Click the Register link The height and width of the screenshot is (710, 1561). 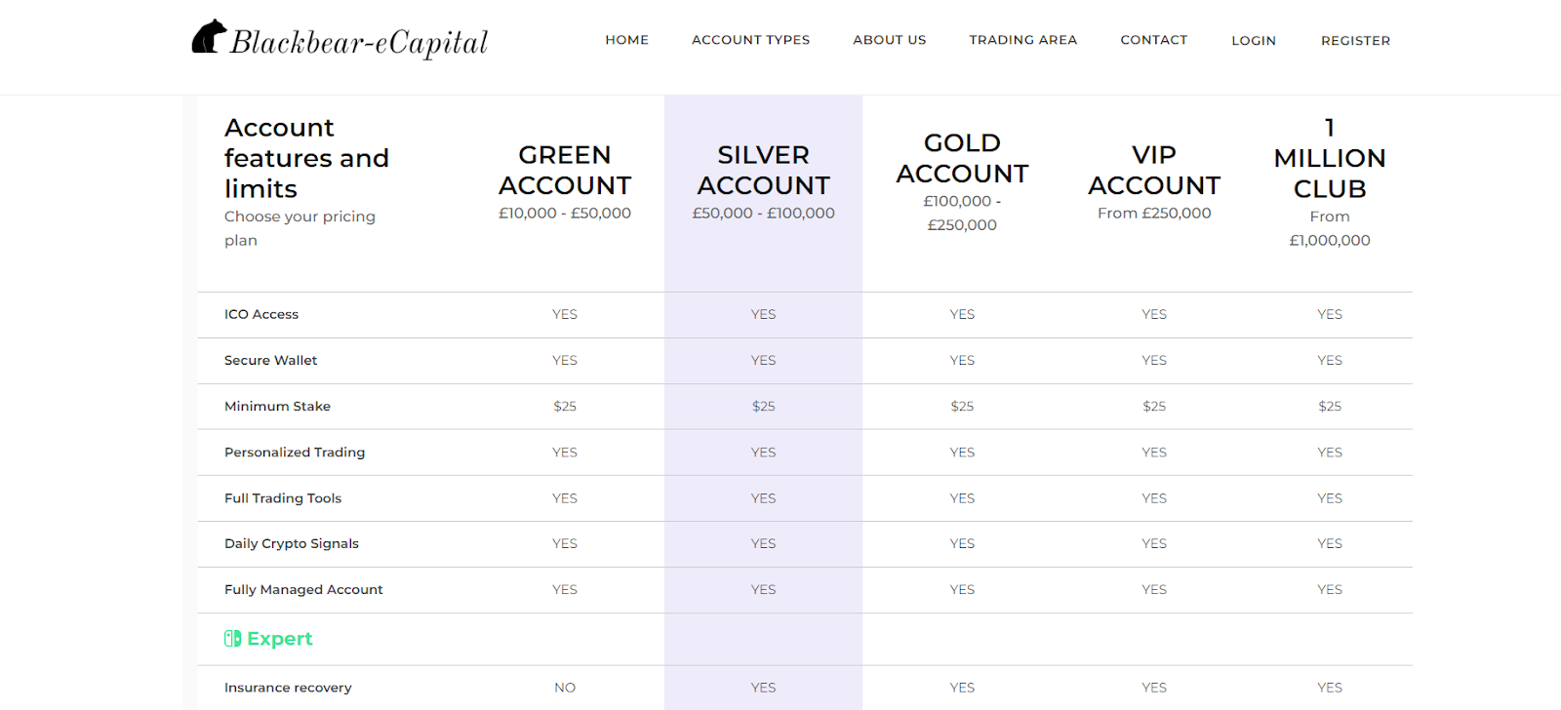[1355, 41]
